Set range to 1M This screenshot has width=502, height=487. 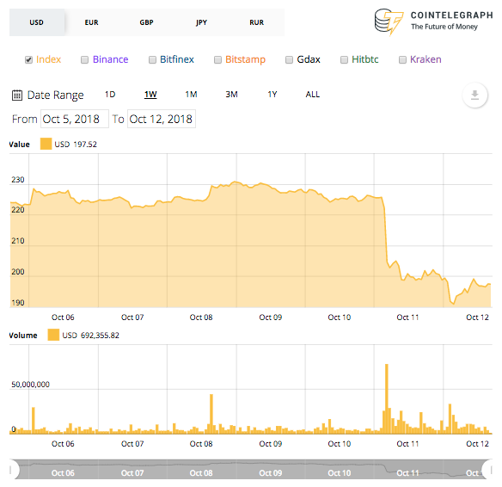(x=191, y=95)
